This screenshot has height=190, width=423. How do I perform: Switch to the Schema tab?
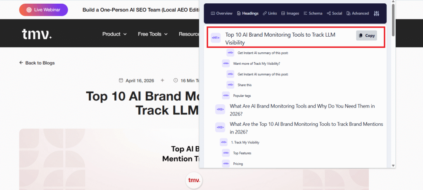click(313, 13)
